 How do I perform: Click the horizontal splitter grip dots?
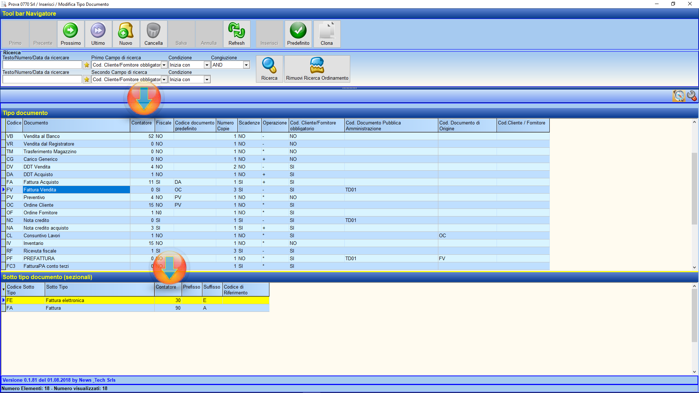click(x=349, y=88)
